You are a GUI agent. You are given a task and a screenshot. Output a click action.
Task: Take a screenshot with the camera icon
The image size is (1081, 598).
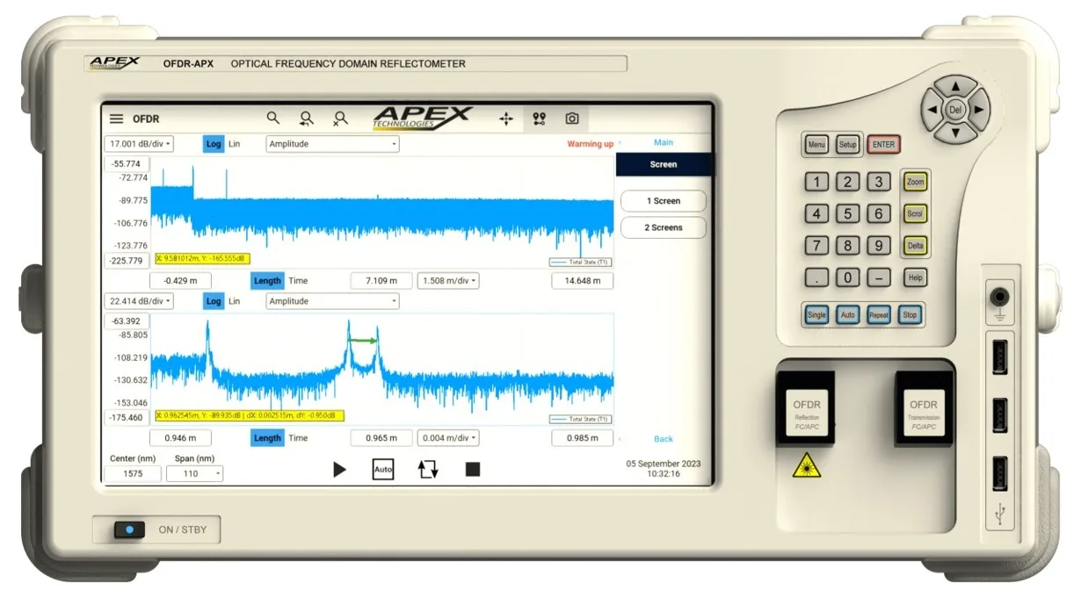572,119
